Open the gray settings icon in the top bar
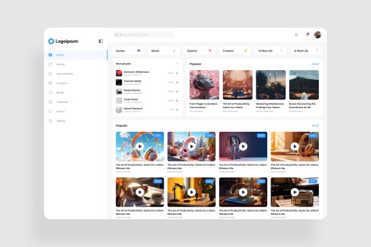371x247 pixels. (x=296, y=35)
